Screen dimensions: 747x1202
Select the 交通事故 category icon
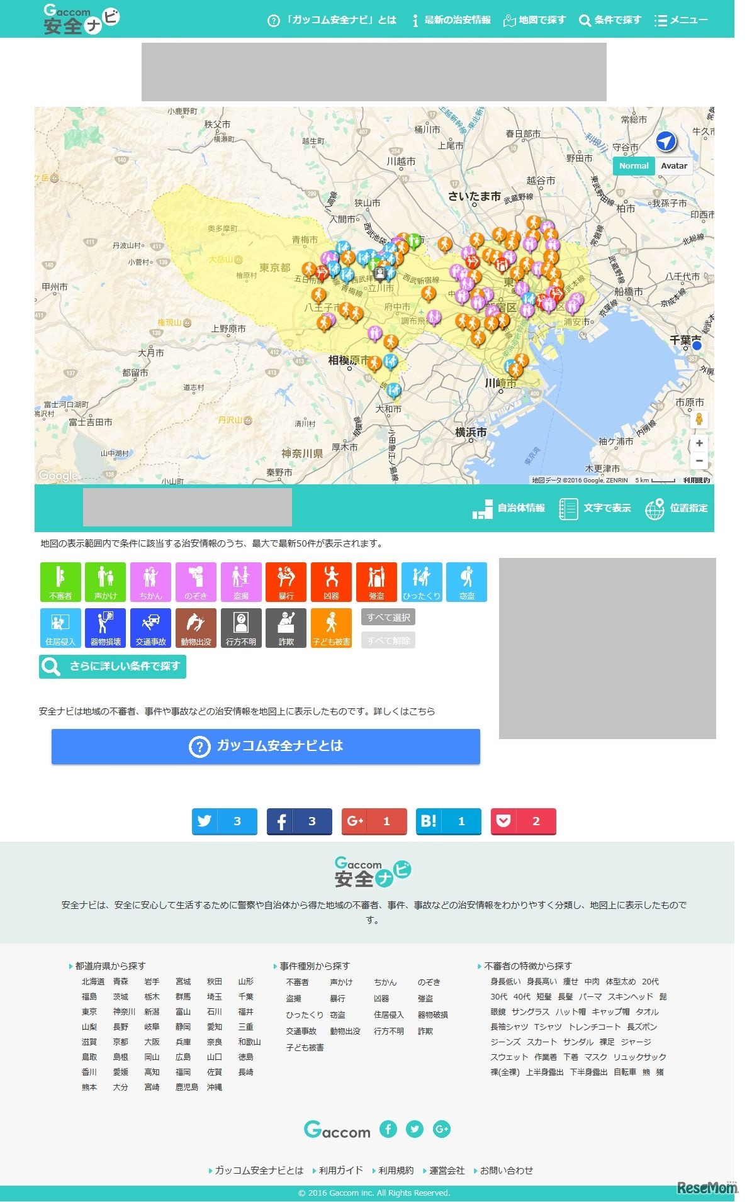point(151,628)
